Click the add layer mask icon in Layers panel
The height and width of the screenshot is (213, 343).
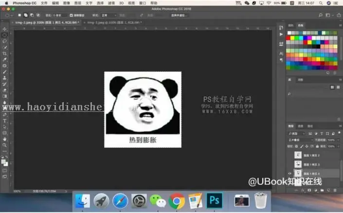coord(309,190)
